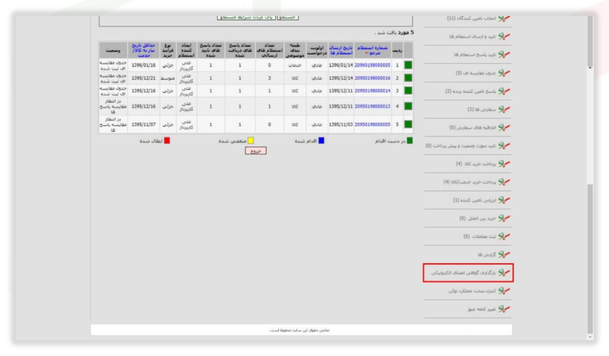The image size is (609, 356).
Task: Click the خدمات category cell
Action: 295,65
